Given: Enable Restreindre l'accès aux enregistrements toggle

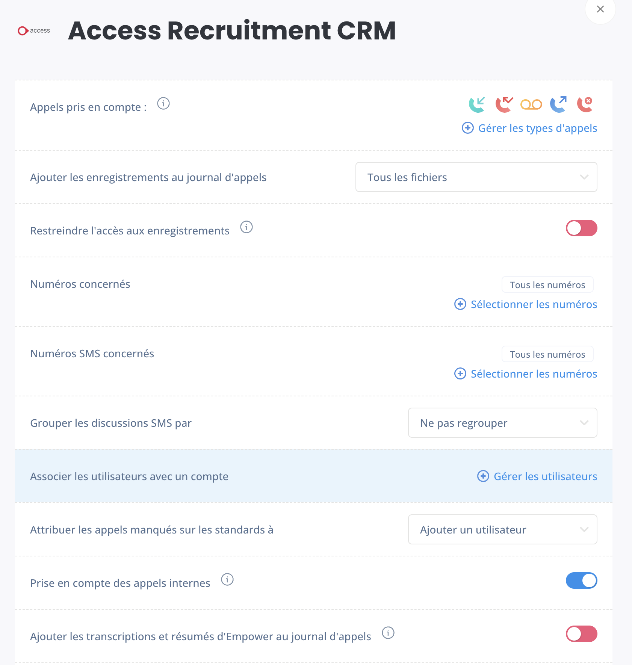Looking at the screenshot, I should pyautogui.click(x=581, y=228).
